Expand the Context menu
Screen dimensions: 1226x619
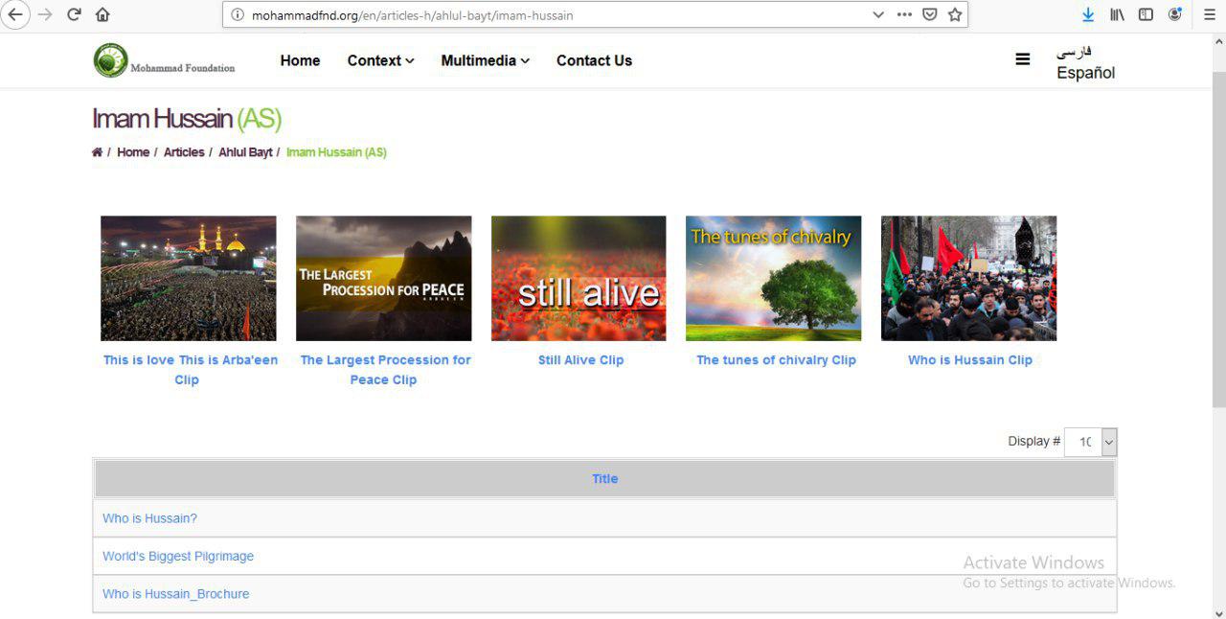[x=380, y=60]
